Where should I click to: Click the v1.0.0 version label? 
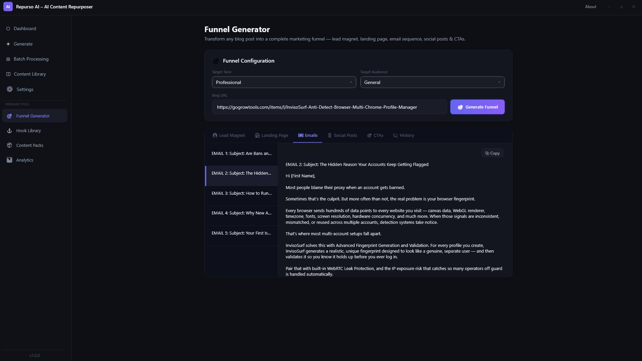pyautogui.click(x=34, y=356)
